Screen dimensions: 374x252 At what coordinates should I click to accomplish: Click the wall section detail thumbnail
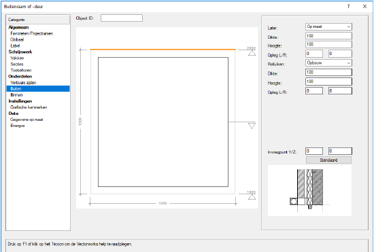click(309, 191)
